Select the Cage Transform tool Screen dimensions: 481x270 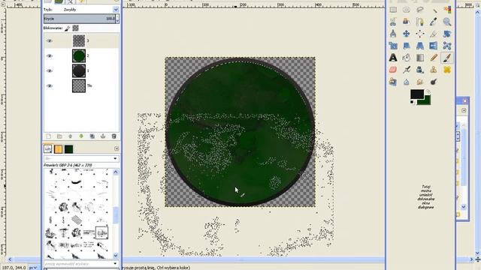(x=447, y=46)
